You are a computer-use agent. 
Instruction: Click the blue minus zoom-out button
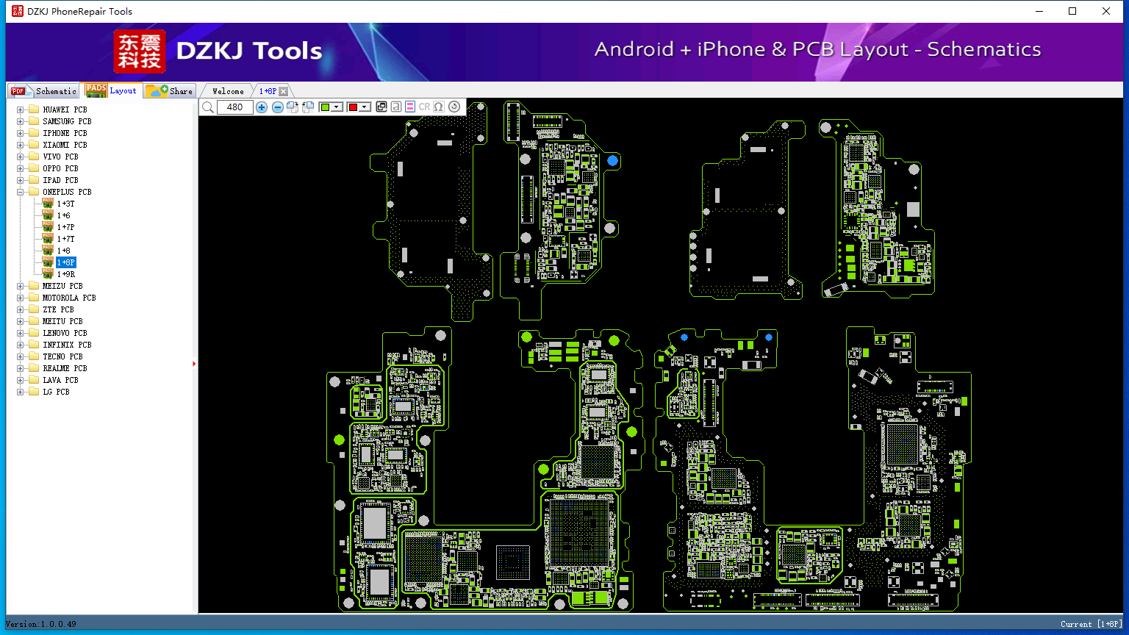click(278, 107)
